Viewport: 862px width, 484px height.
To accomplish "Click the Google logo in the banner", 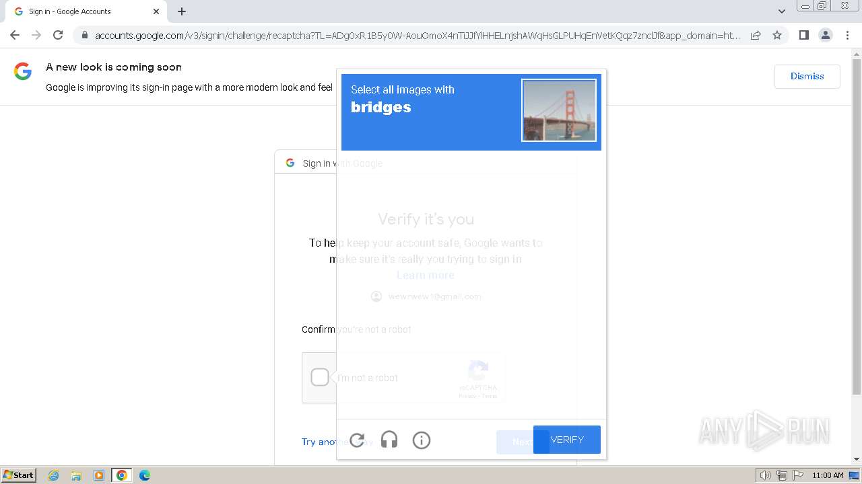I will click(x=23, y=71).
